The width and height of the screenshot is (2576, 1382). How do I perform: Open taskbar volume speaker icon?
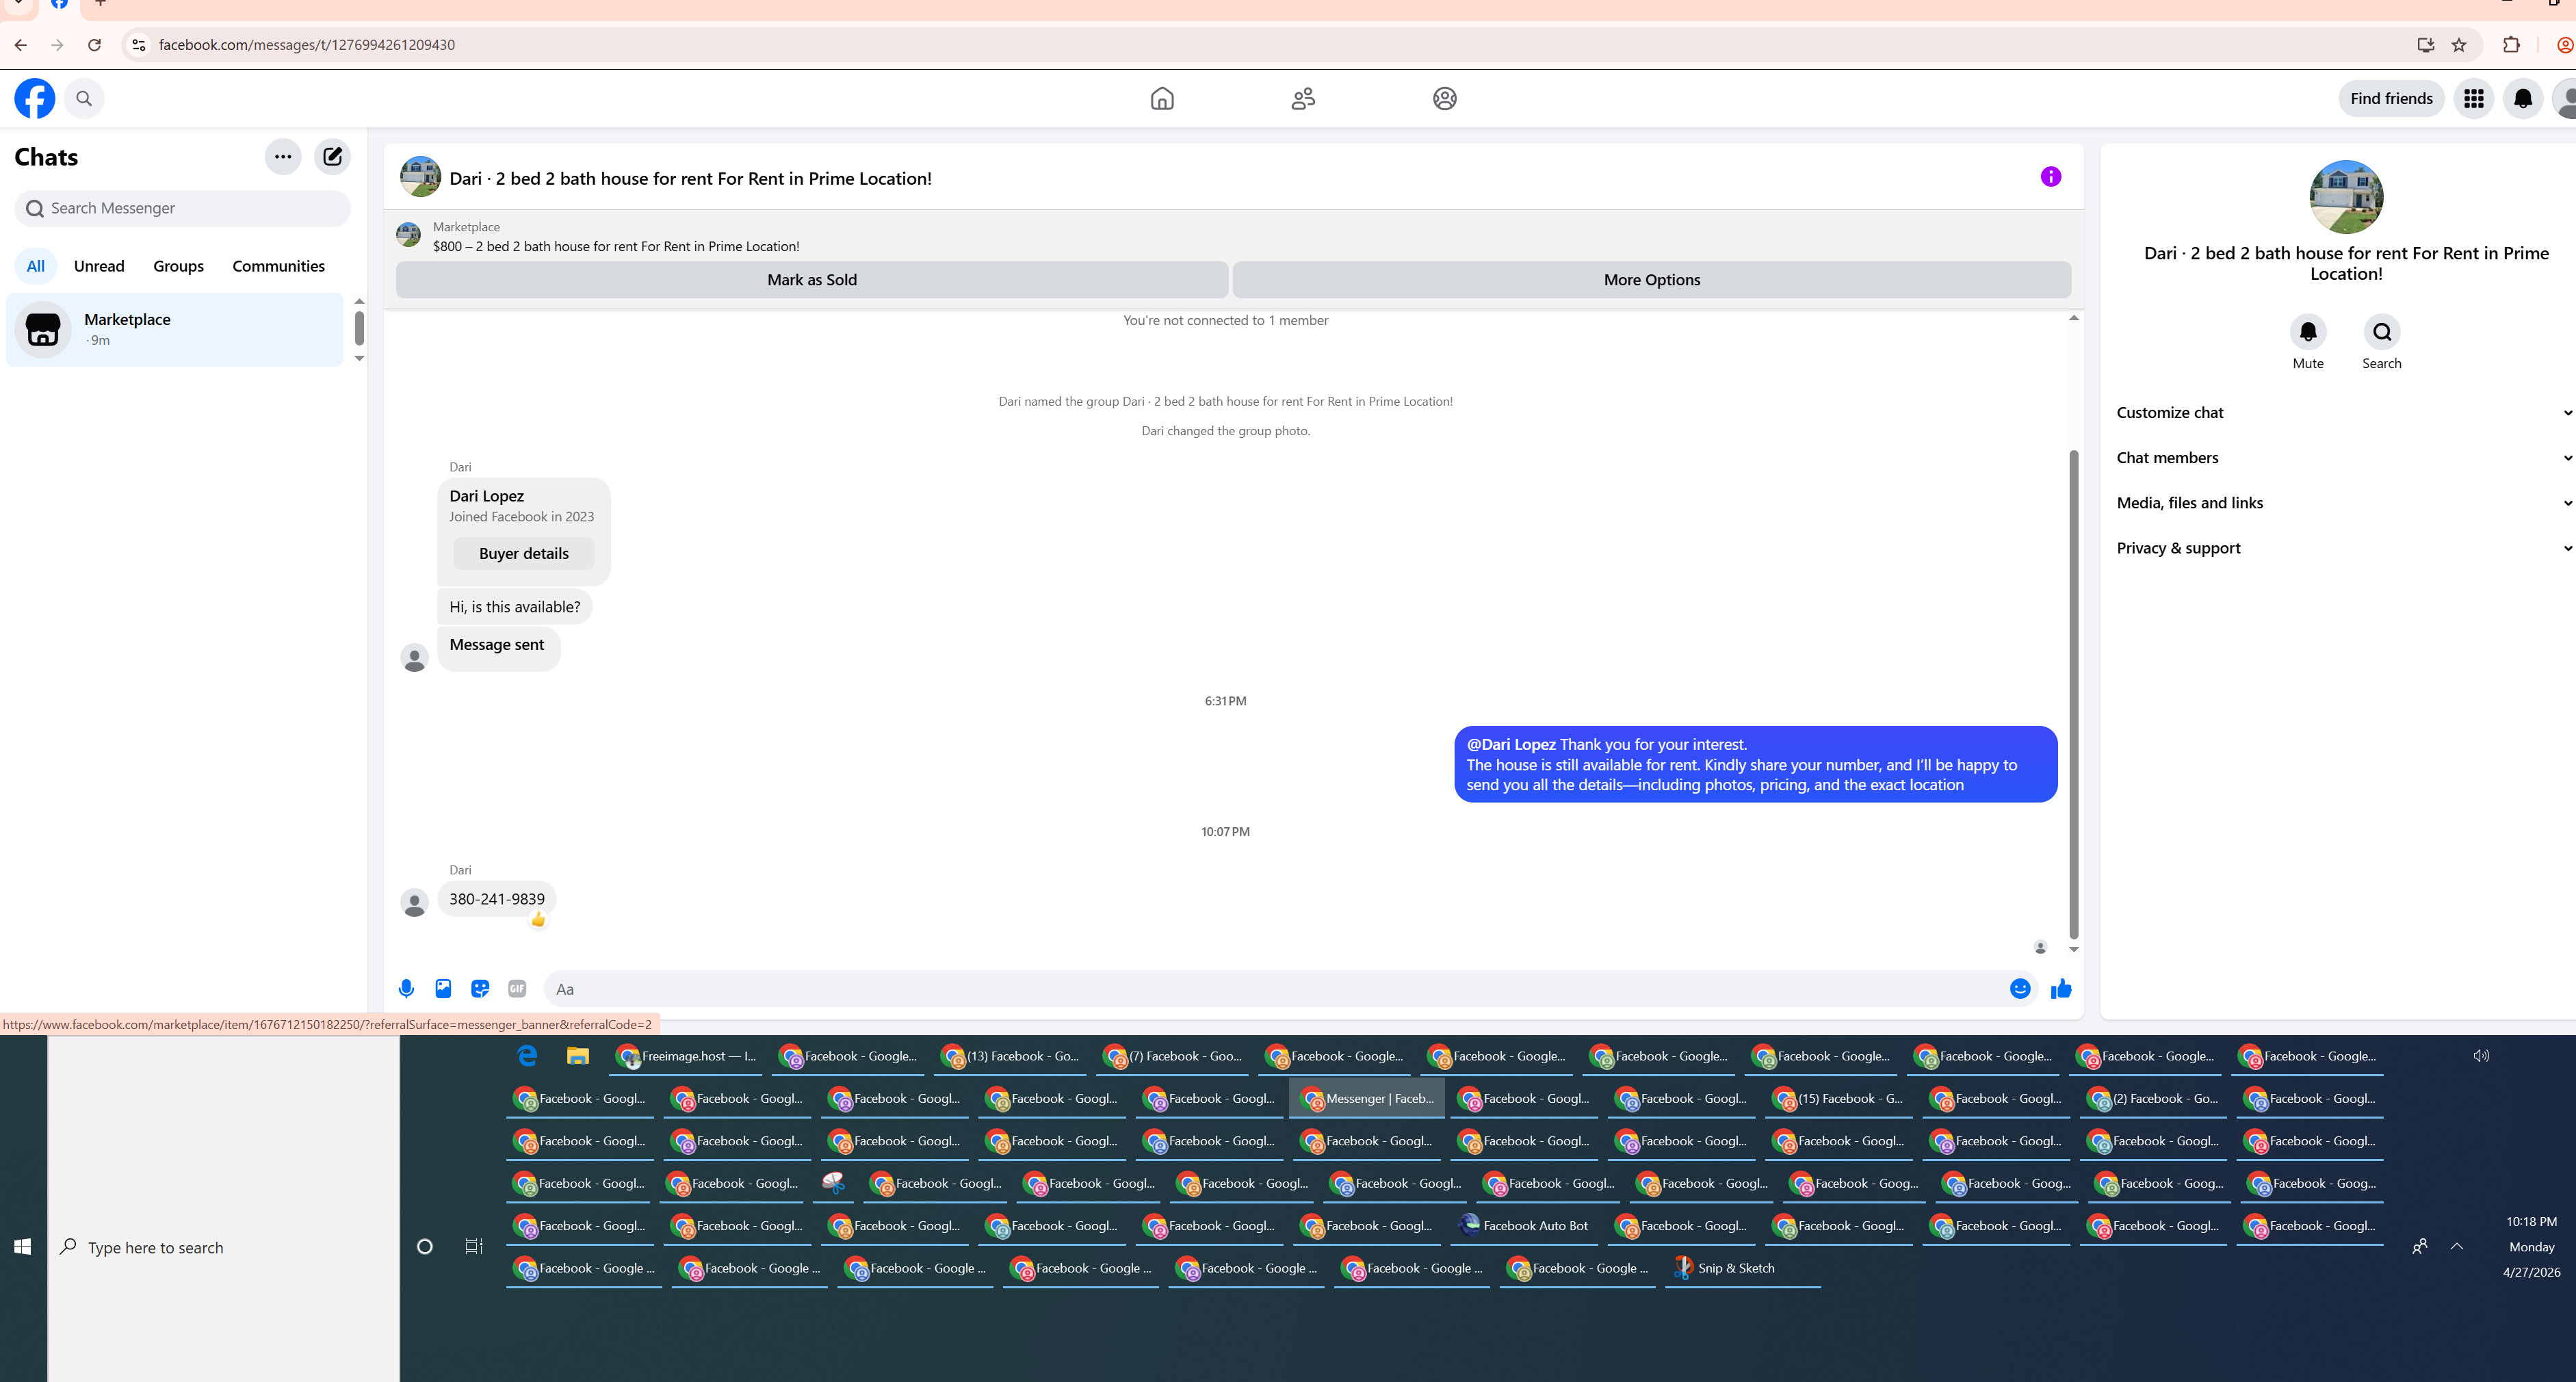[x=2481, y=1055]
